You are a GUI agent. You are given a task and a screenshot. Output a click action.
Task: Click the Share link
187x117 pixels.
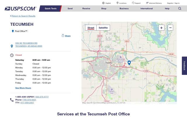68,36
